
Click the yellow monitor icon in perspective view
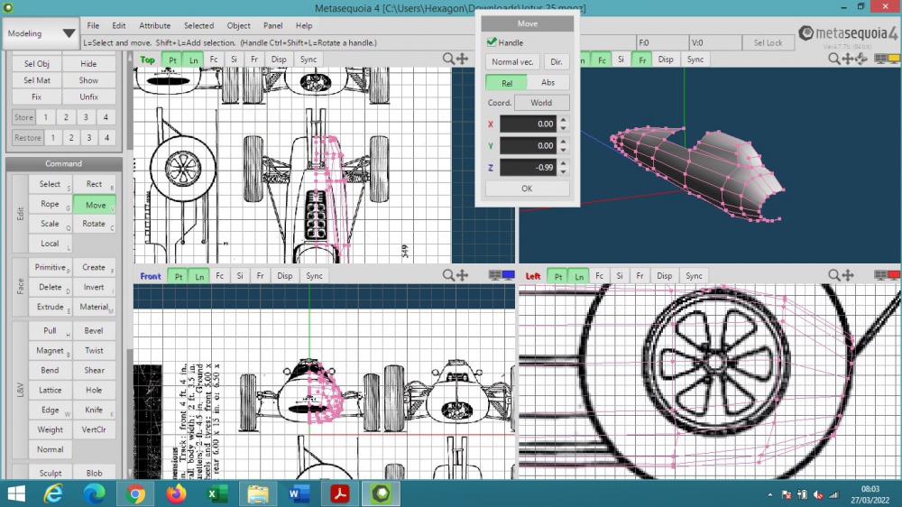(893, 59)
